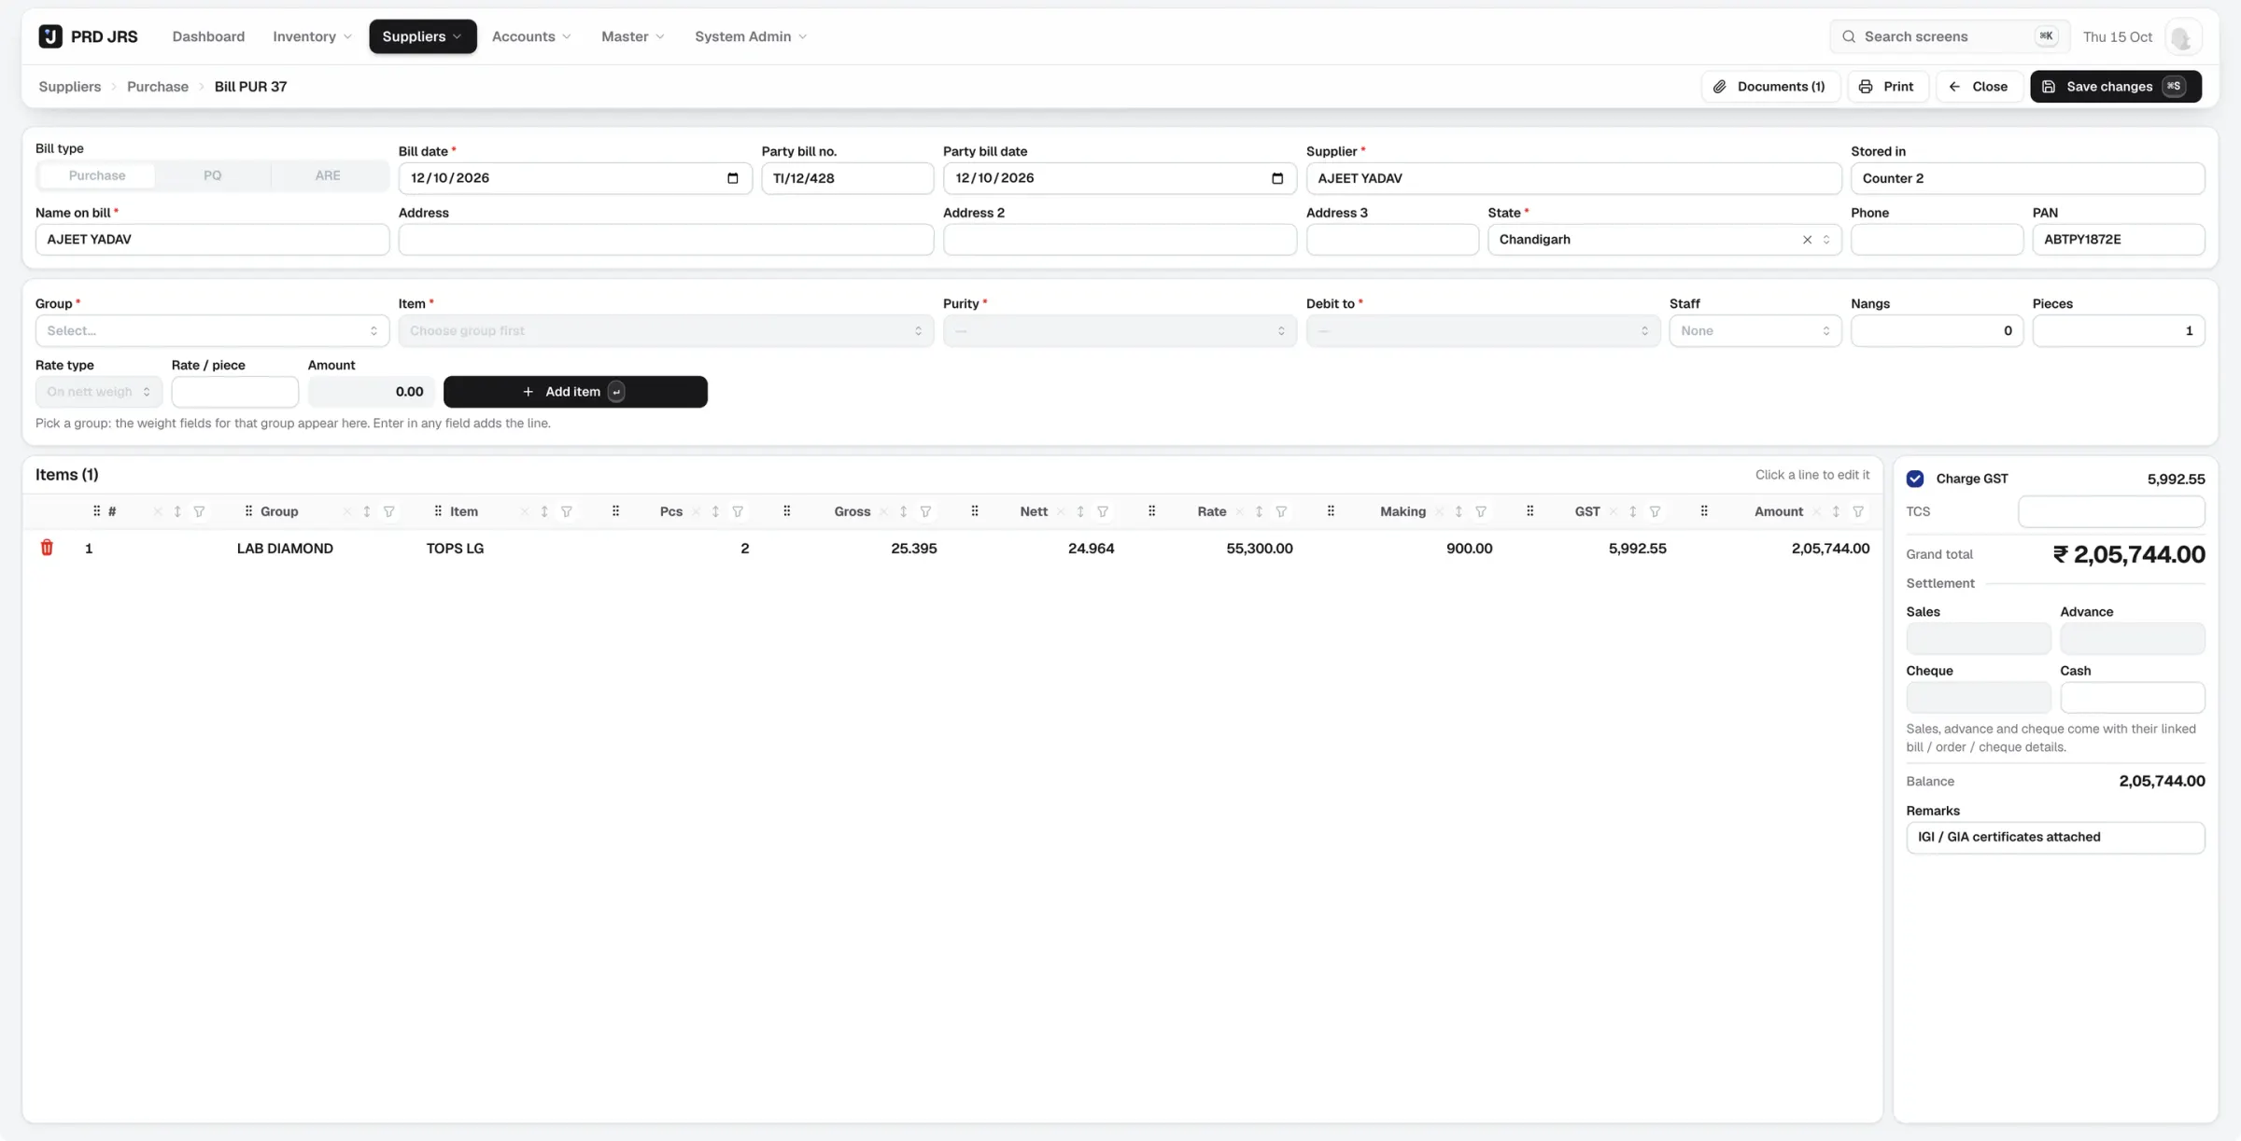Click the Cash settlement field

[2133, 697]
